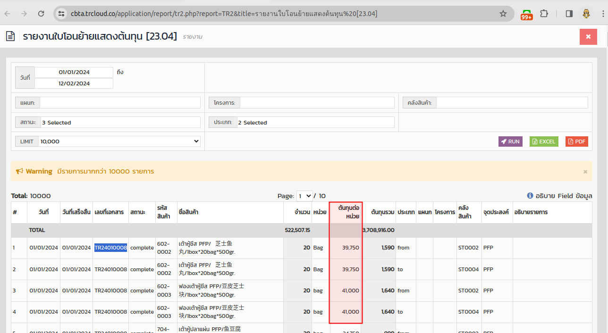
Task: Click total cost 1,590 in row 2
Action: coord(388,269)
